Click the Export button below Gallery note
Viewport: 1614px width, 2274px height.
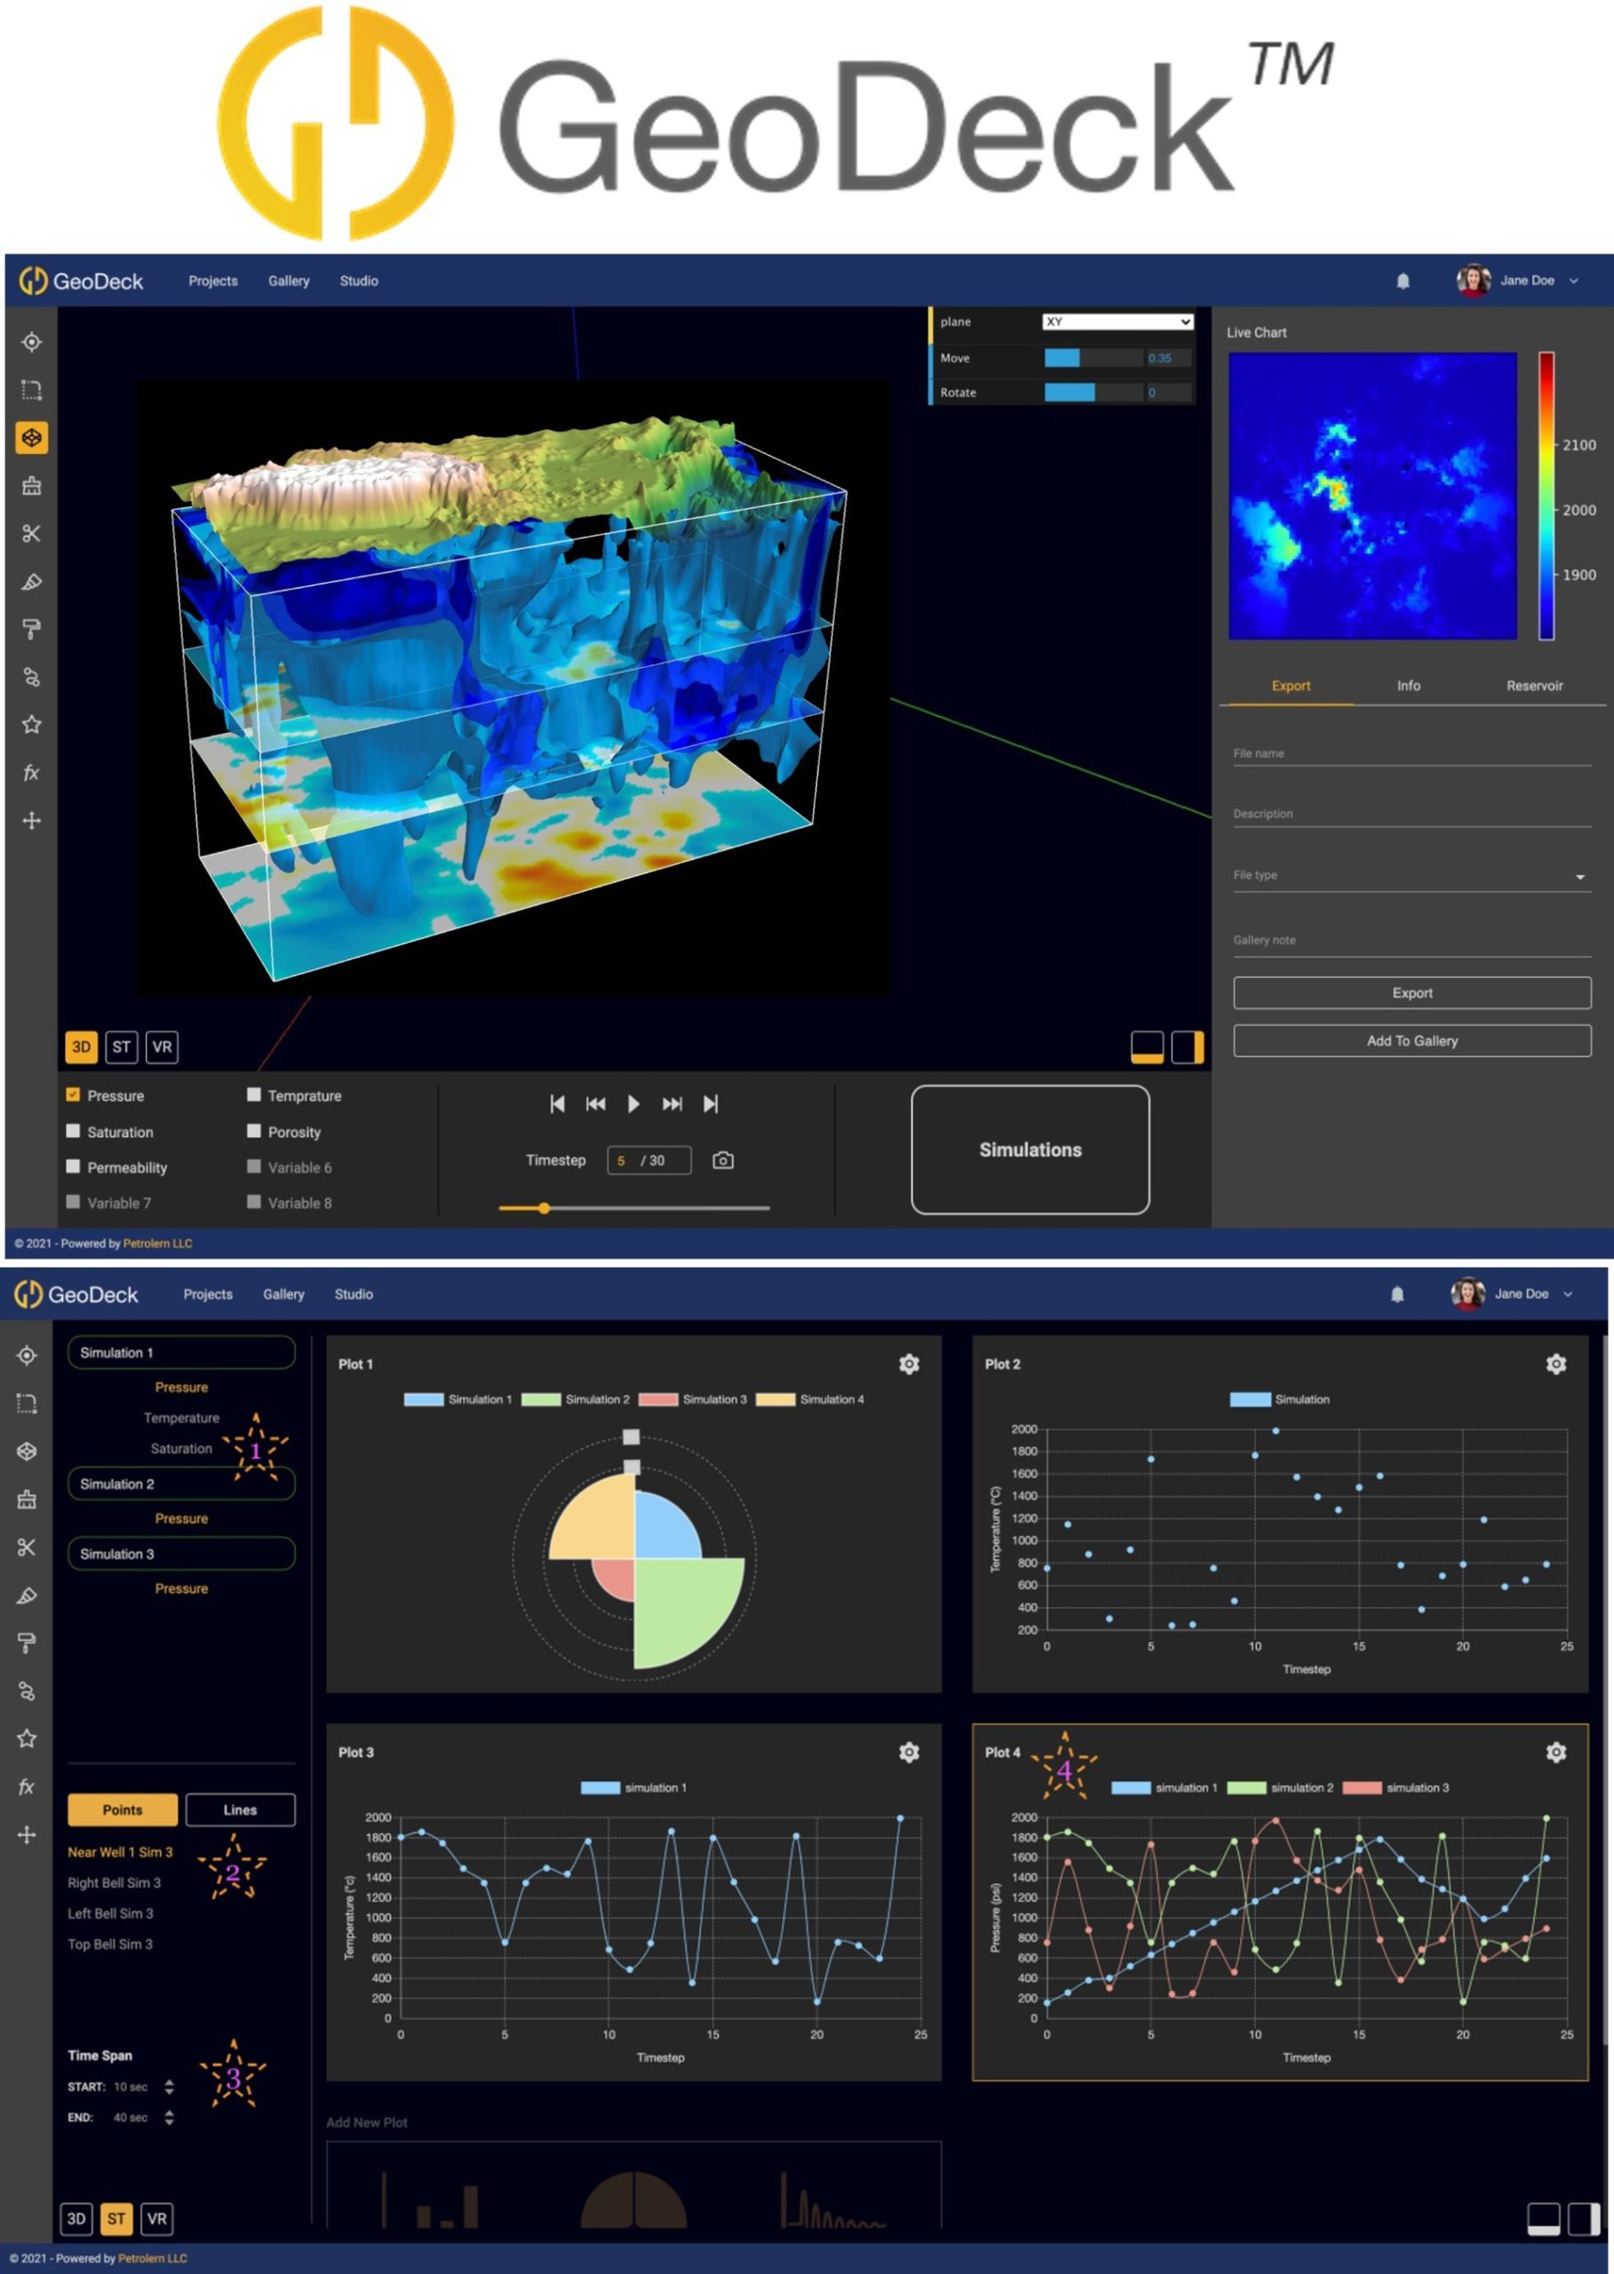pyautogui.click(x=1411, y=993)
